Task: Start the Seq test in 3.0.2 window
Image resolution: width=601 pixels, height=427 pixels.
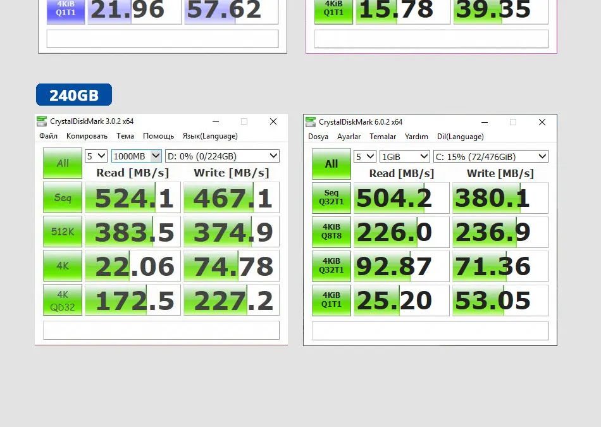Action: coord(63,197)
